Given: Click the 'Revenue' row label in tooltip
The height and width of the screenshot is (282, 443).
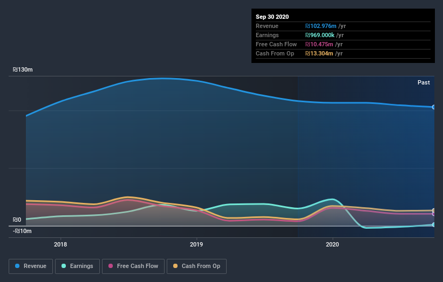Looking at the screenshot, I should [x=267, y=26].
